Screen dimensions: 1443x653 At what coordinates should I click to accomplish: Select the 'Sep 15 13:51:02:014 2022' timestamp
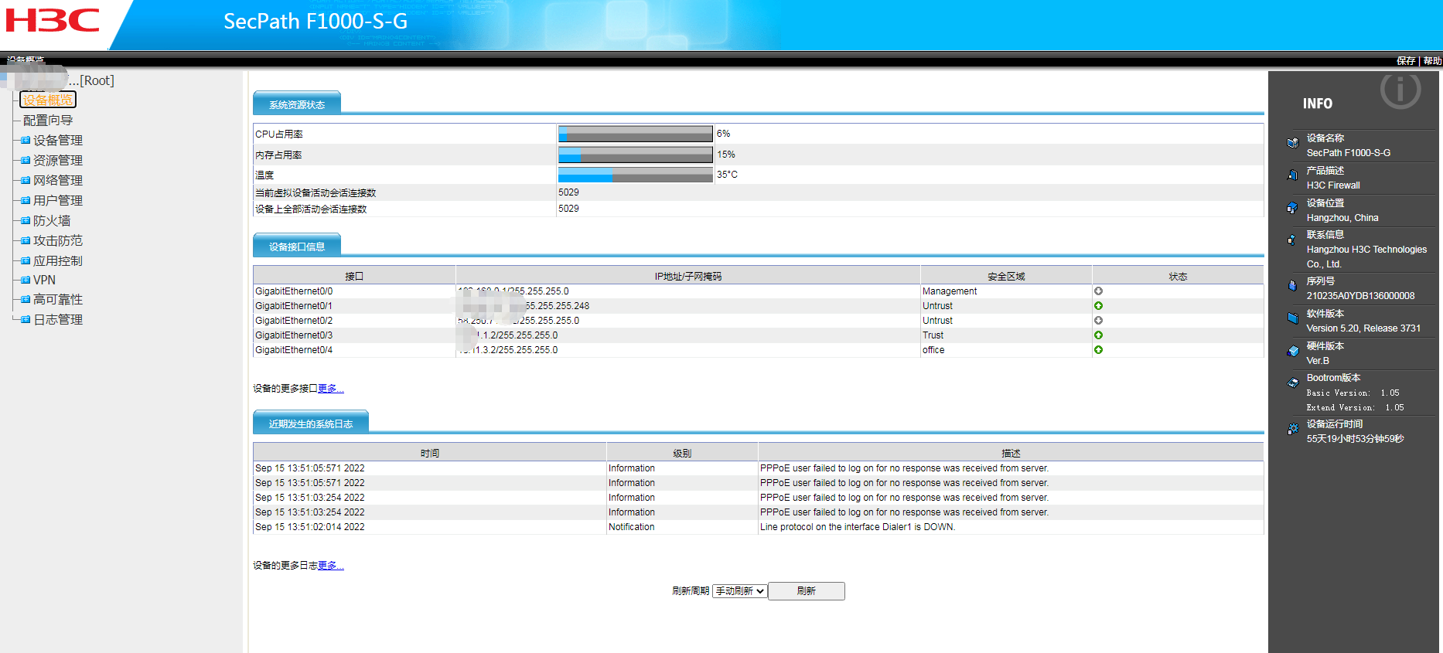pos(310,527)
